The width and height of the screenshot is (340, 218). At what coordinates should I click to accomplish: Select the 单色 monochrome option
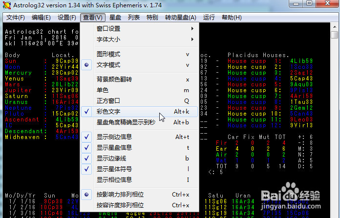140,90
